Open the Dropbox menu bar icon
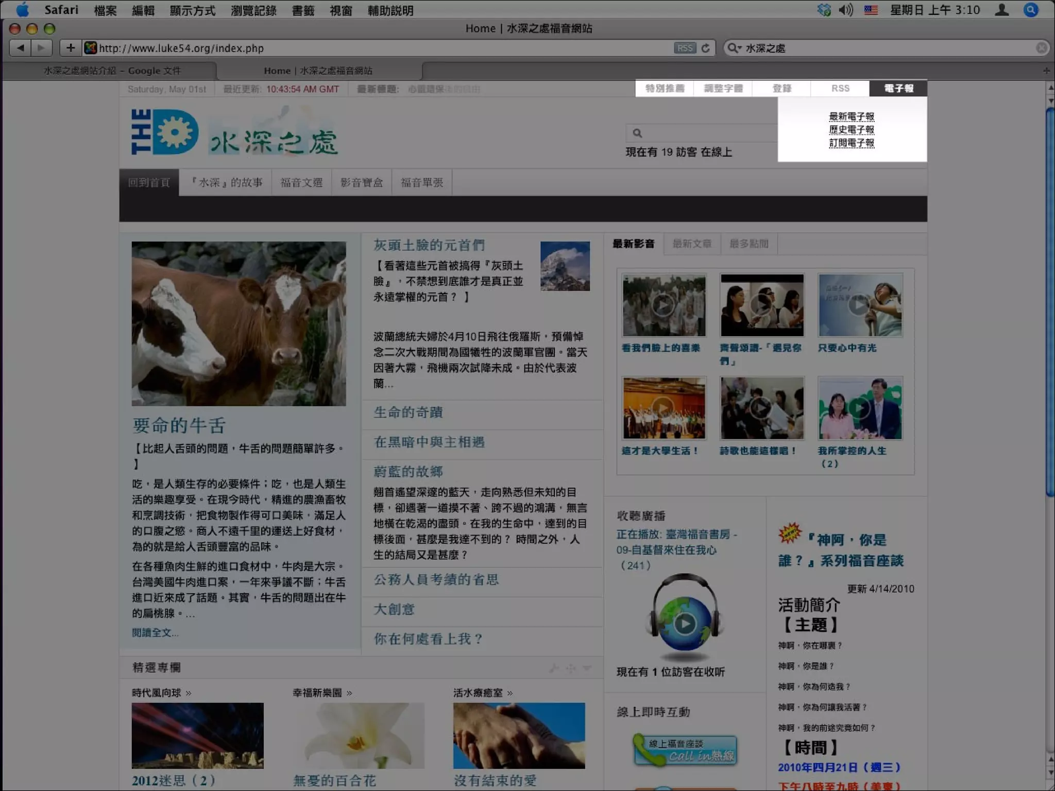1055x791 pixels. click(824, 10)
